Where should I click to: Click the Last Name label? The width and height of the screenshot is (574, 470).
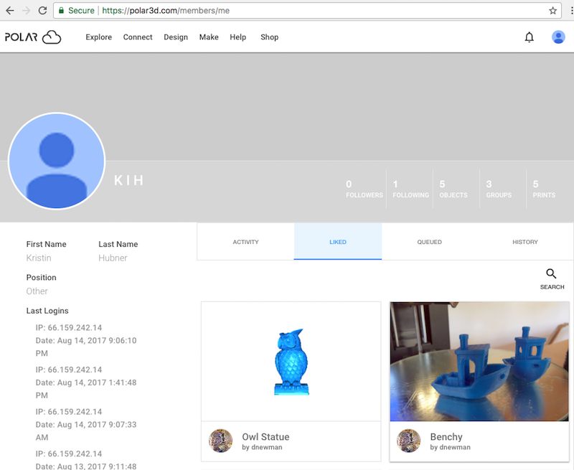118,244
